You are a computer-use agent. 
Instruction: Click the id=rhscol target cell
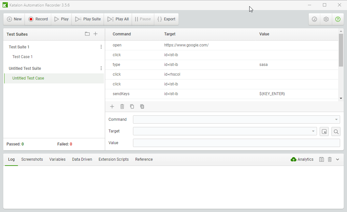tap(172, 74)
